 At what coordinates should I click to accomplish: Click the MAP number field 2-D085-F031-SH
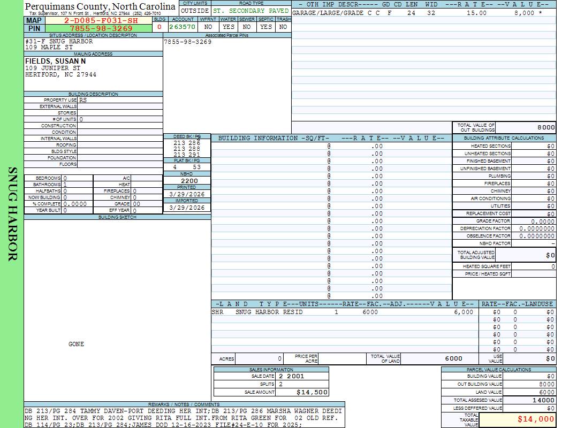point(101,20)
